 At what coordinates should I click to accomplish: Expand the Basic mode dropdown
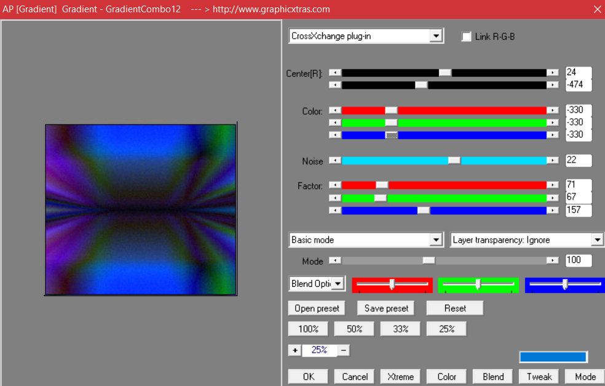[436, 240]
